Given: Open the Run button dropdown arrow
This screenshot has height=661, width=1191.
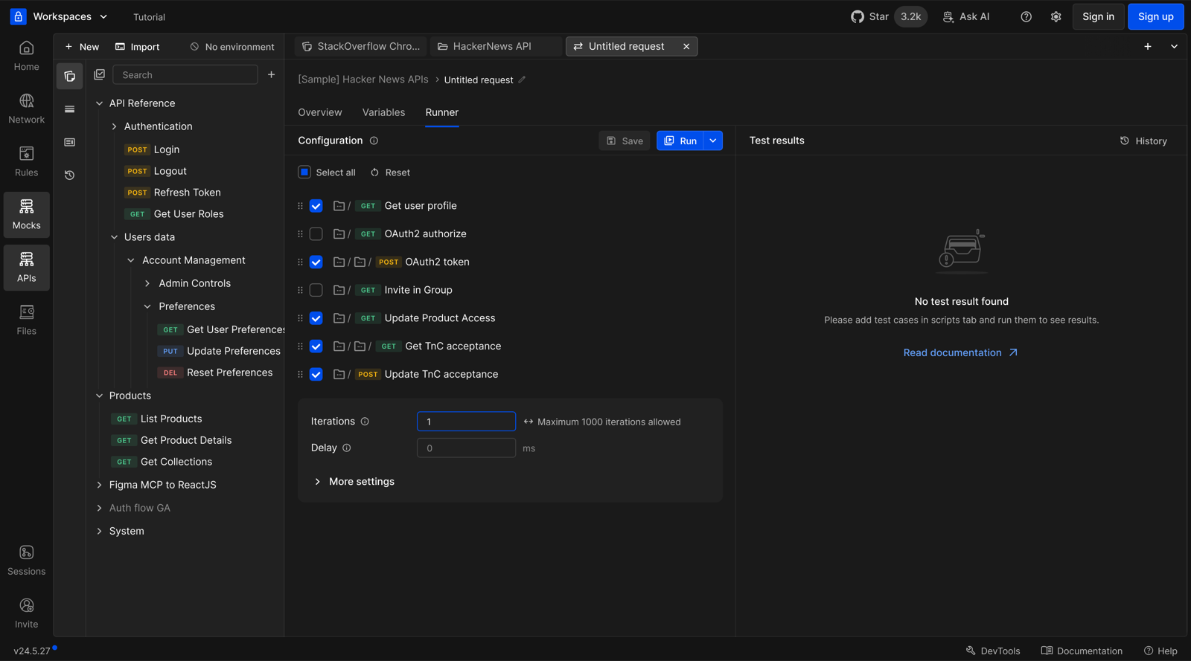Looking at the screenshot, I should pyautogui.click(x=713, y=141).
